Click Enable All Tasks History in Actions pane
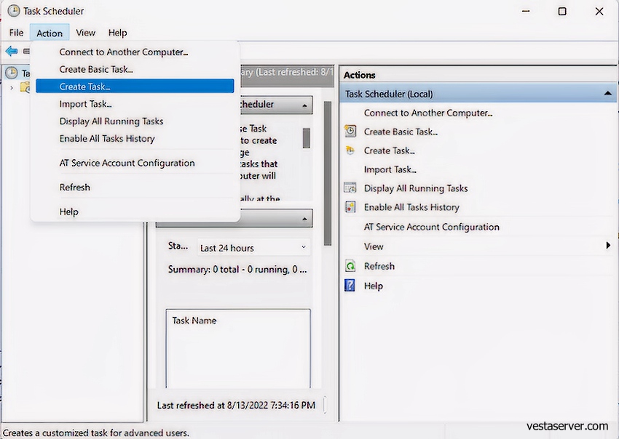 click(x=411, y=207)
